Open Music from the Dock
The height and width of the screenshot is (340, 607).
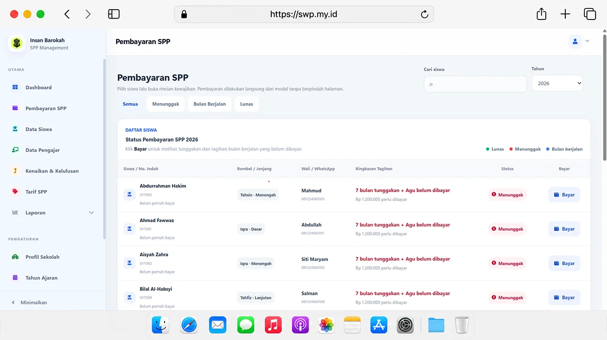(273, 325)
